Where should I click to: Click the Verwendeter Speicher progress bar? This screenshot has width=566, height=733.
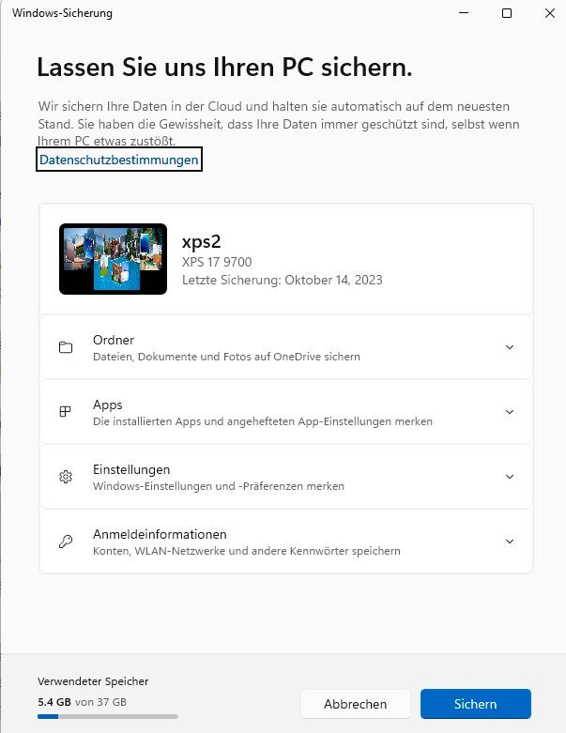(x=107, y=717)
